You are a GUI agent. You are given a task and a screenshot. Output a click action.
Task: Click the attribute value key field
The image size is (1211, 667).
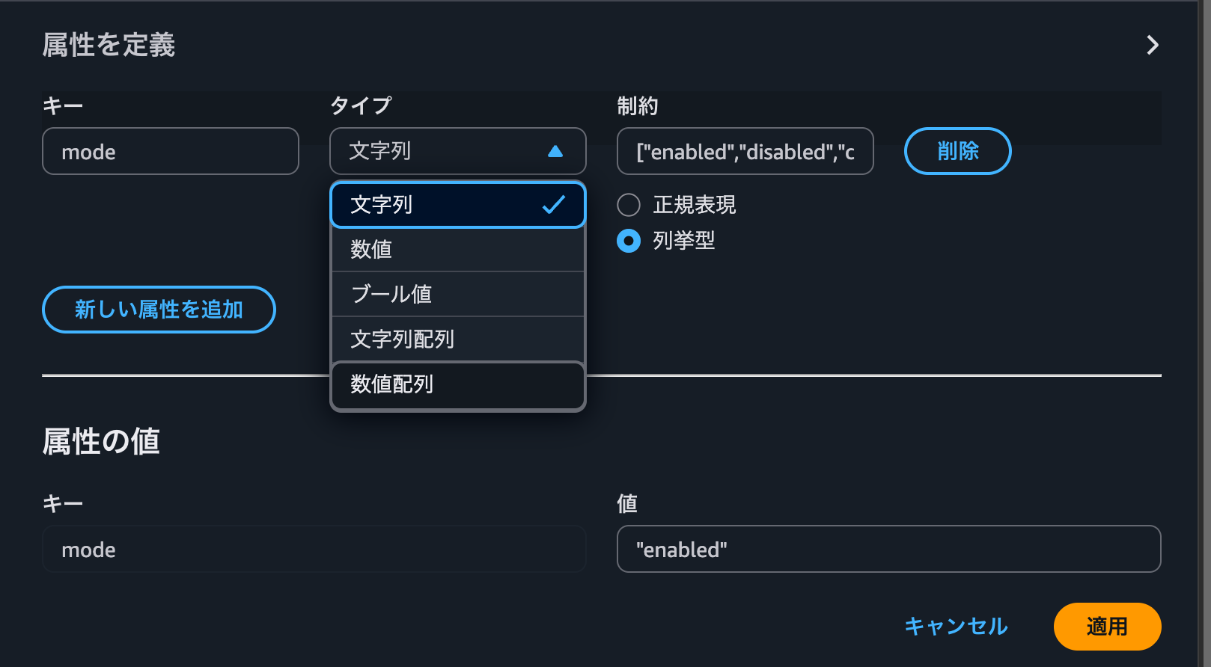point(314,549)
